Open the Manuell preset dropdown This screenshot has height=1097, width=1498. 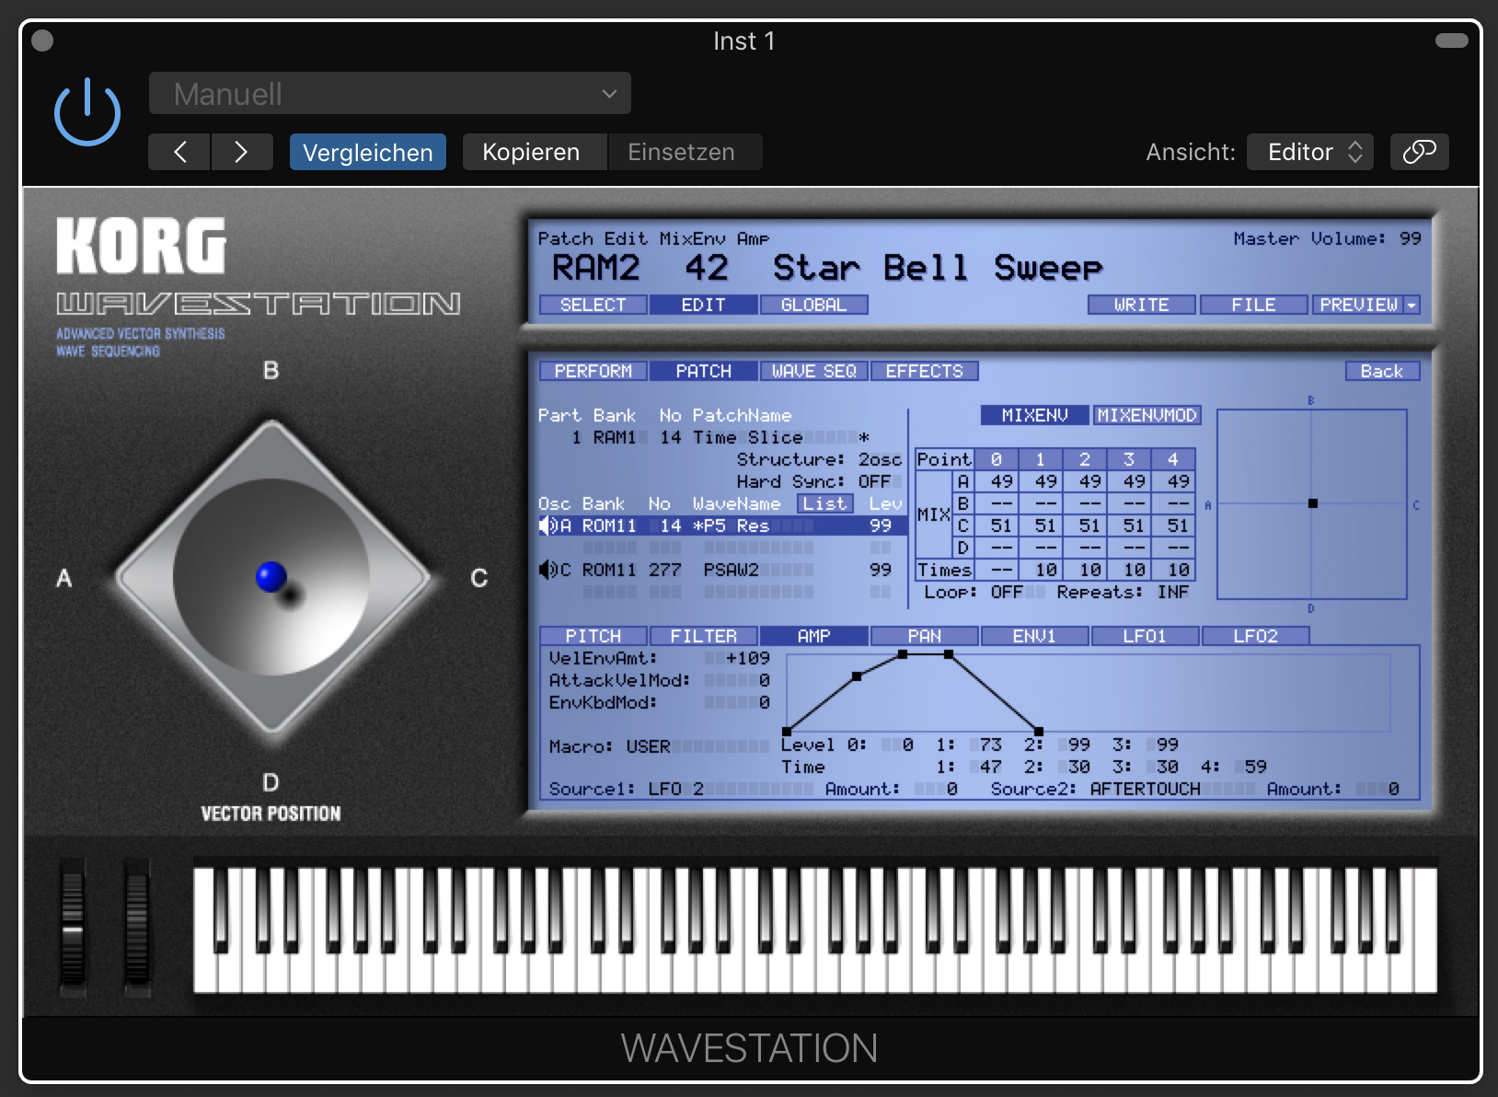(x=389, y=94)
